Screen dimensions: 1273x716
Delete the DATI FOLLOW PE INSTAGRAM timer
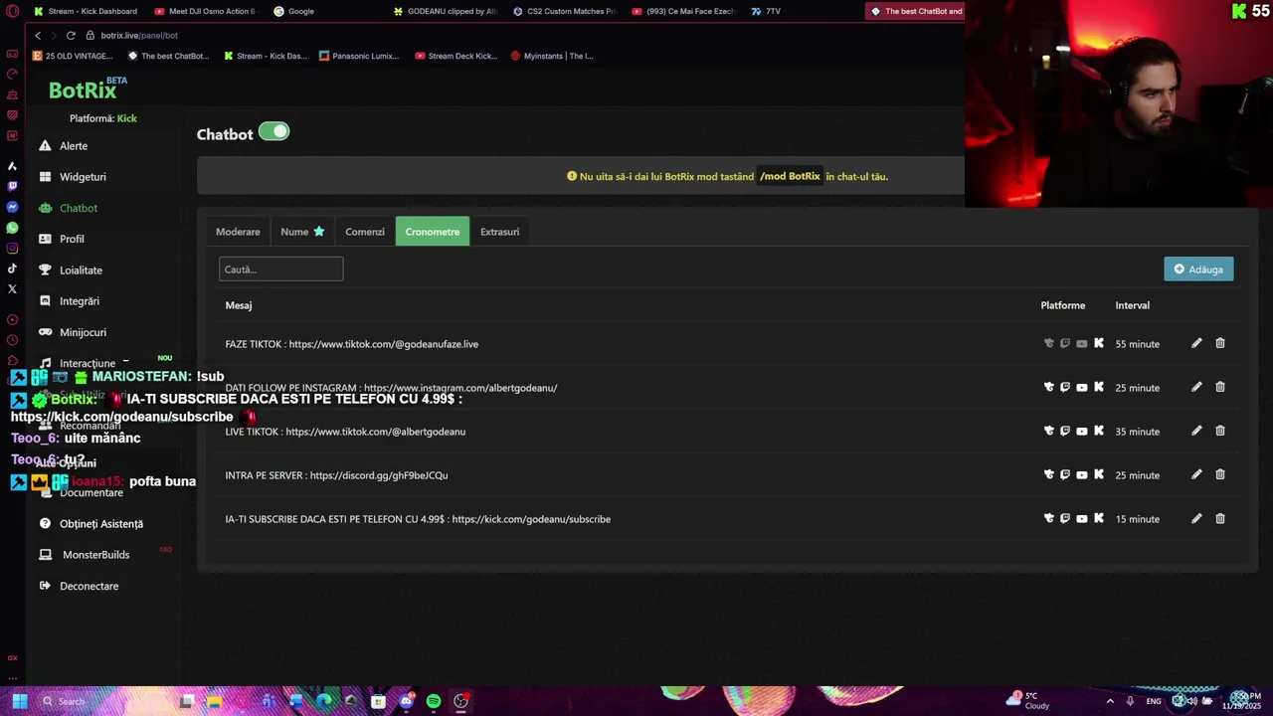(x=1220, y=387)
